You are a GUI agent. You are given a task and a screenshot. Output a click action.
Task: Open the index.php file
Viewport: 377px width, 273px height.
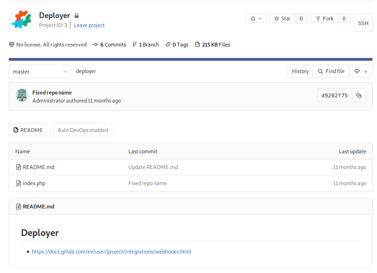click(34, 183)
